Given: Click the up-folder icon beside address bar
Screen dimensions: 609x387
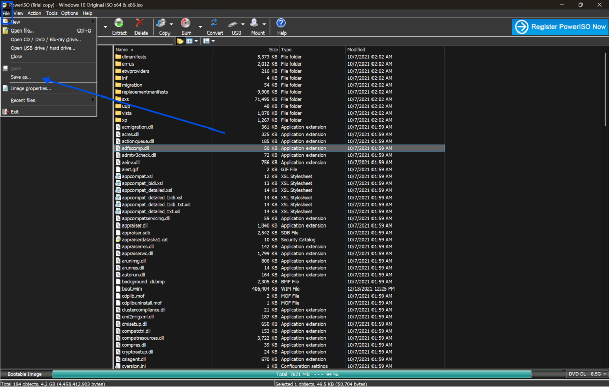Looking at the screenshot, I should (180, 41).
